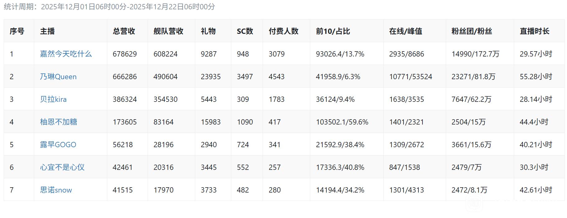
Task: Click the 序号 column header
Action: 17,31
